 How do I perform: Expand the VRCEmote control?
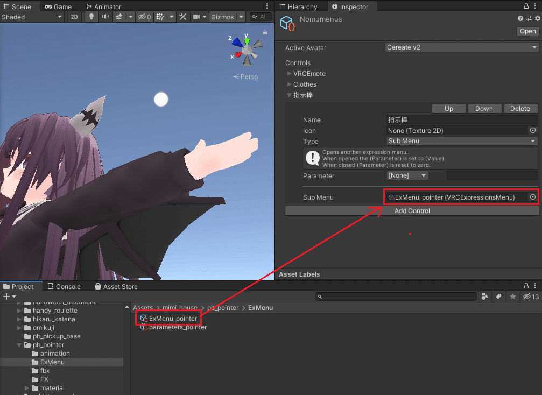point(289,74)
